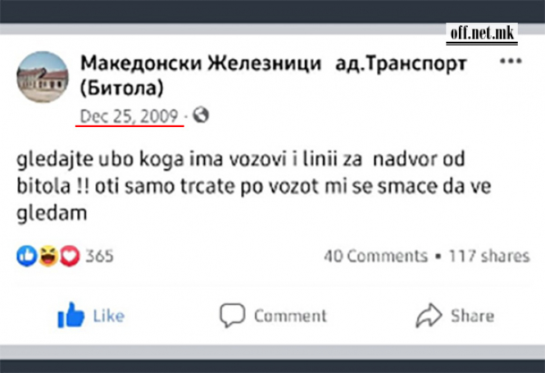Open the Dec 25, 2009 timestamp

click(129, 116)
